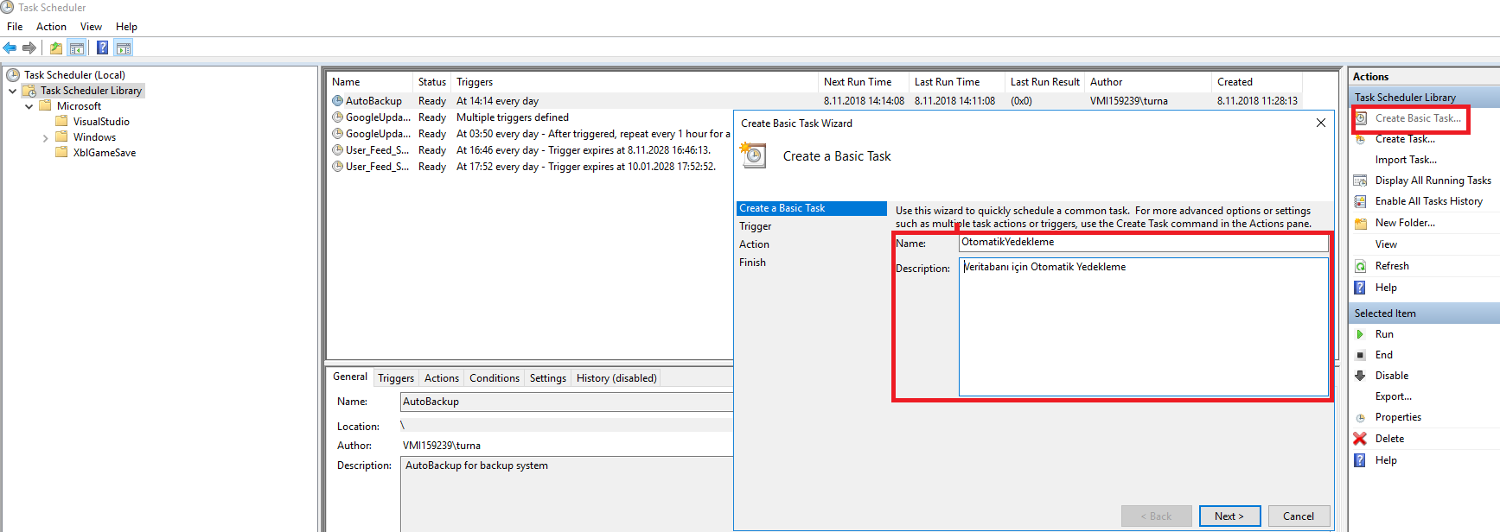Click the New Folder icon
1500x532 pixels.
(1360, 223)
